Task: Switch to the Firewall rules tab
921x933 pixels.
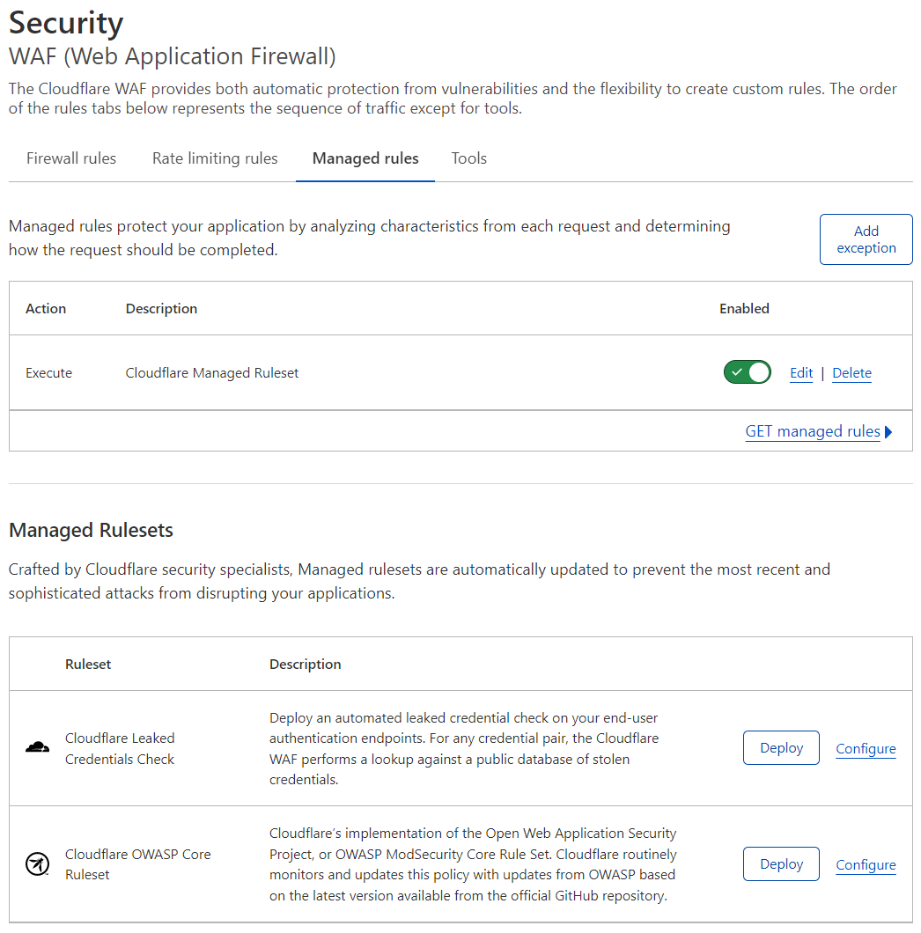Action: (71, 158)
